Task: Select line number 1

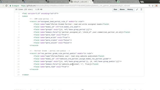Action: tap(19, 13)
